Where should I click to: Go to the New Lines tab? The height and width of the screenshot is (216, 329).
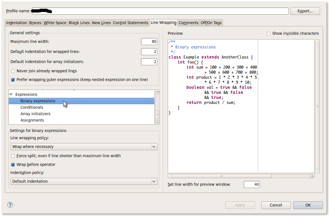101,23
